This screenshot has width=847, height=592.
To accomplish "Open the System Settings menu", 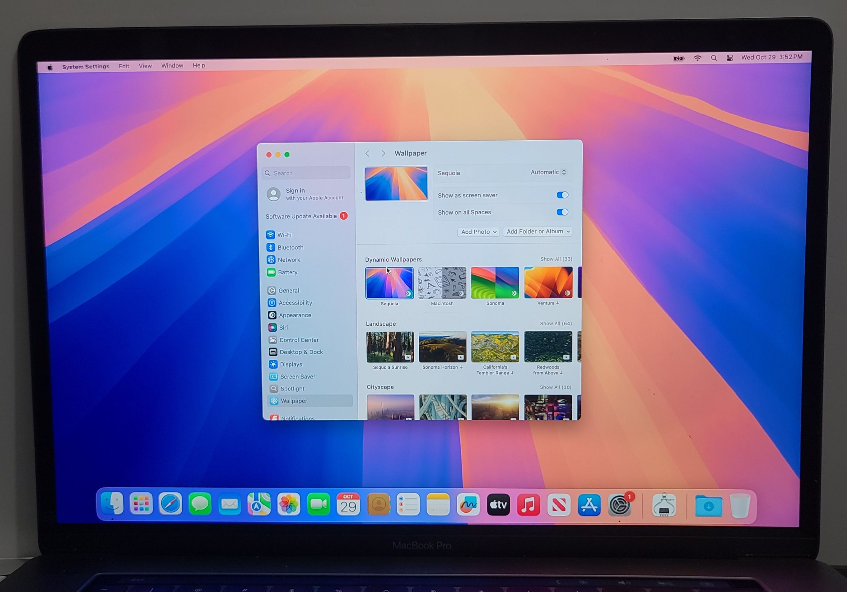I will [x=86, y=67].
